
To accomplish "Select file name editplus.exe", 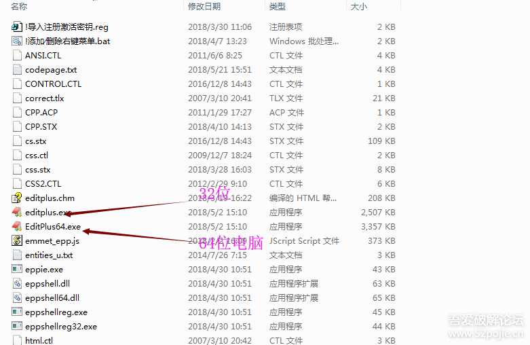I will click(x=48, y=213).
